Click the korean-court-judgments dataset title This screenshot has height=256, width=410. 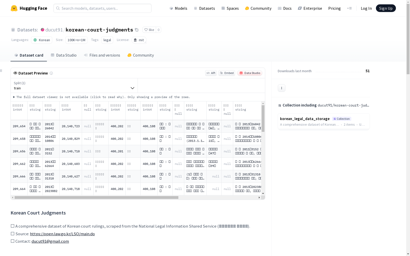[x=99, y=30]
